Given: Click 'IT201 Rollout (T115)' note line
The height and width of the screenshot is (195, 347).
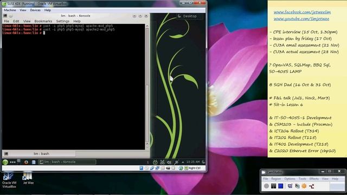Looking at the screenshot, I should point(293,138).
